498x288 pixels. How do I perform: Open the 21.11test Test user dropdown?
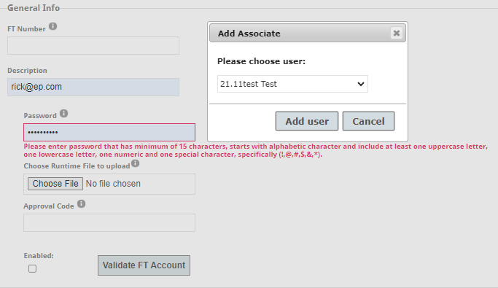coord(292,84)
